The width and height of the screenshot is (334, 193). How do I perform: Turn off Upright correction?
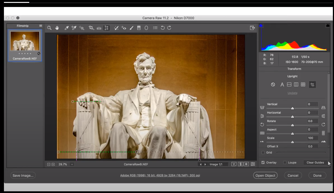(x=273, y=84)
